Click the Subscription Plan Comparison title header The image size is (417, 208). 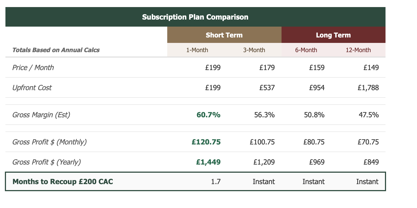point(195,17)
